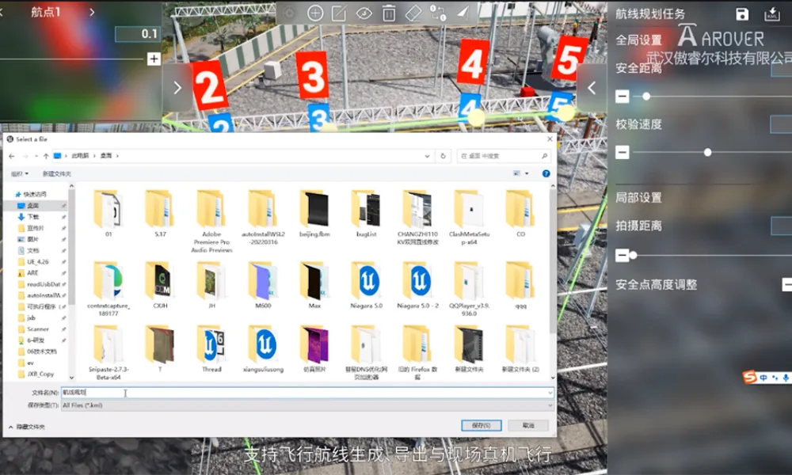Add a waypoint with the circled plus tool

click(x=315, y=13)
